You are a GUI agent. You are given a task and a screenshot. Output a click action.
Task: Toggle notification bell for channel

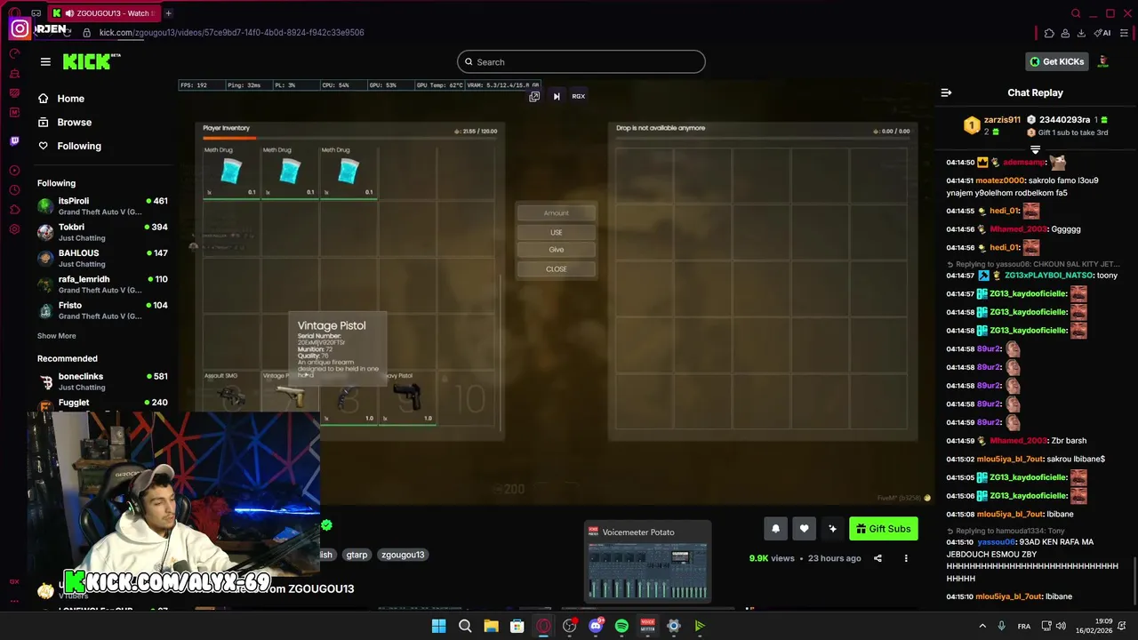tap(775, 529)
